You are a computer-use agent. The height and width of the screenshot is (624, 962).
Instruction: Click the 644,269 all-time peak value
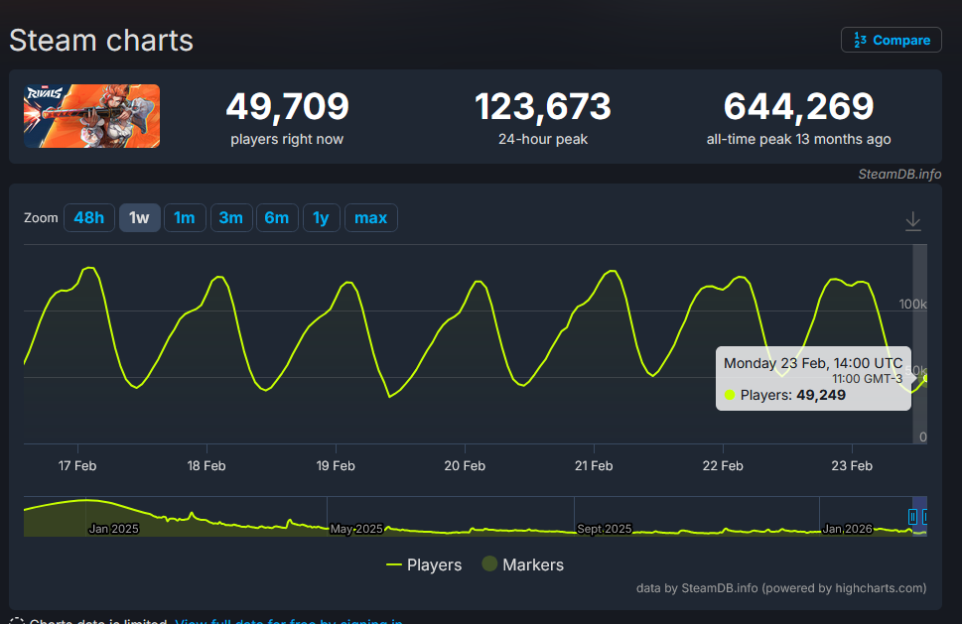pyautogui.click(x=798, y=106)
